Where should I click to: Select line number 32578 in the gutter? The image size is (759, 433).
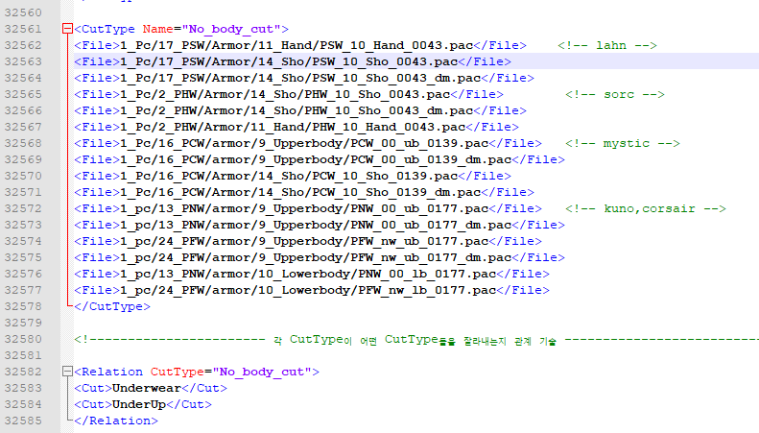pyautogui.click(x=27, y=306)
